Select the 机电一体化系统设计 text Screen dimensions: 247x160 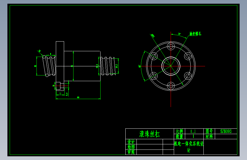click(x=189, y=147)
